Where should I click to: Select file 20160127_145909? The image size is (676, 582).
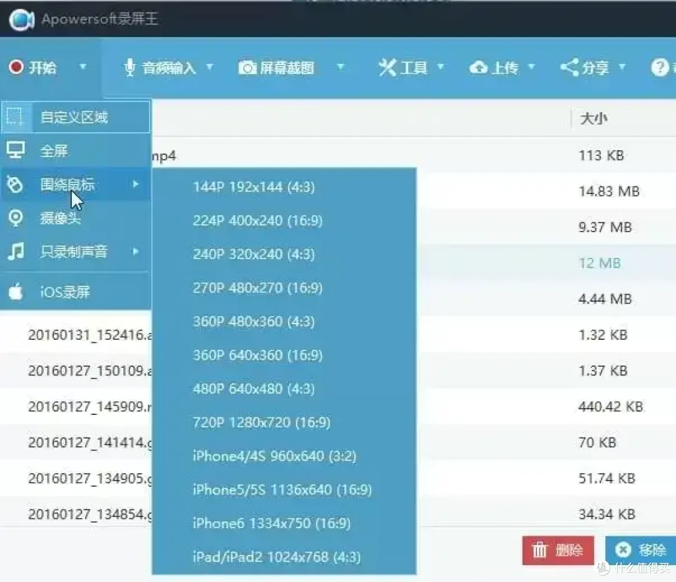(x=90, y=406)
